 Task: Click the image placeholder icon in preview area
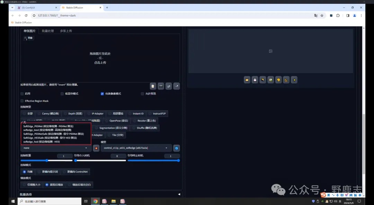point(270,51)
